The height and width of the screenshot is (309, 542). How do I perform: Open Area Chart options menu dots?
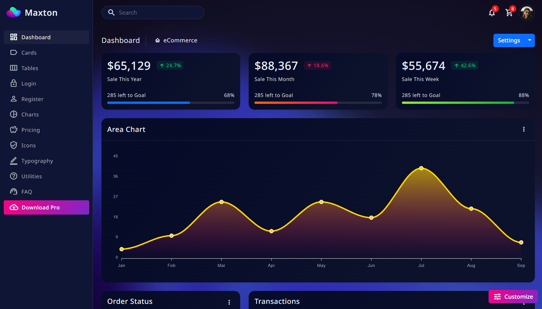coord(524,129)
